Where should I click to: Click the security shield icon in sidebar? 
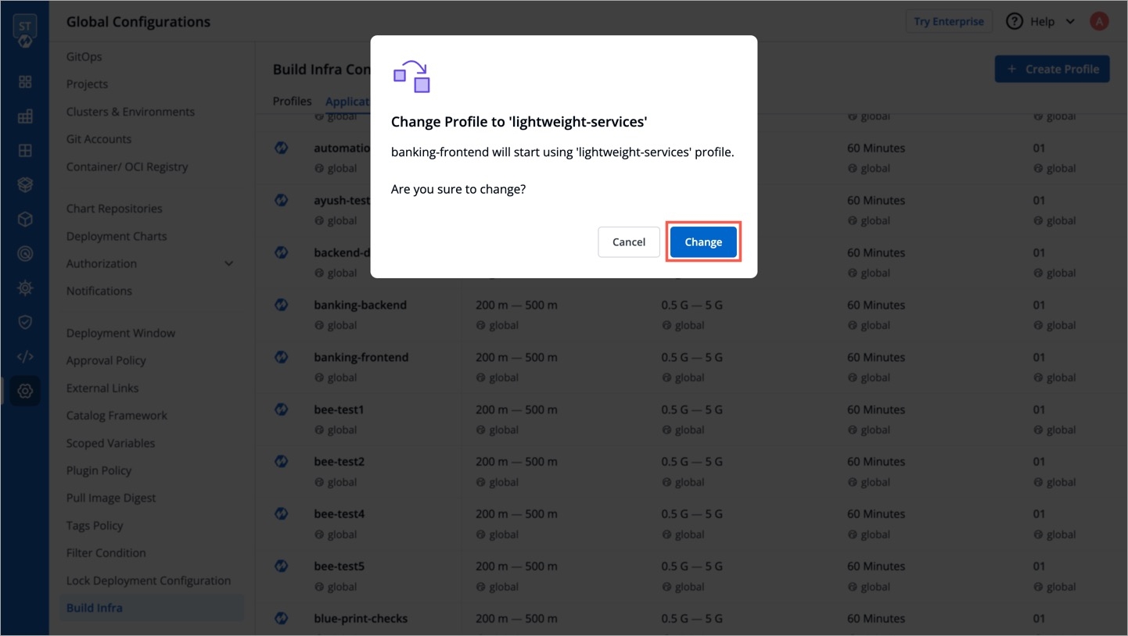(x=25, y=322)
